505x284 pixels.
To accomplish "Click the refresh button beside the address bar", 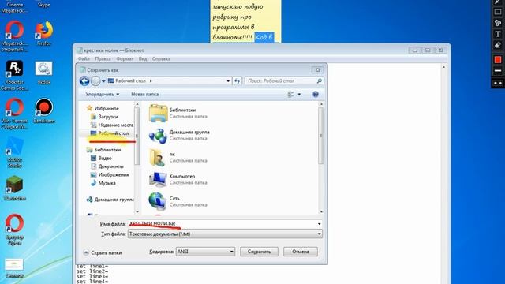I will (237, 80).
